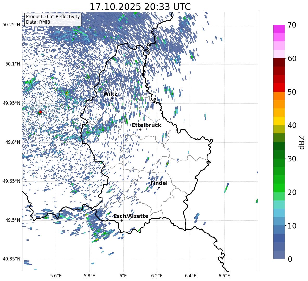The width and height of the screenshot is (308, 281).
Task: Click the 49.65°N latitude label
Action: [x=11, y=181]
